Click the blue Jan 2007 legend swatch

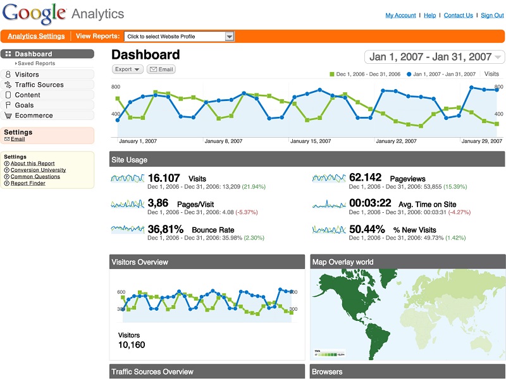pos(409,74)
